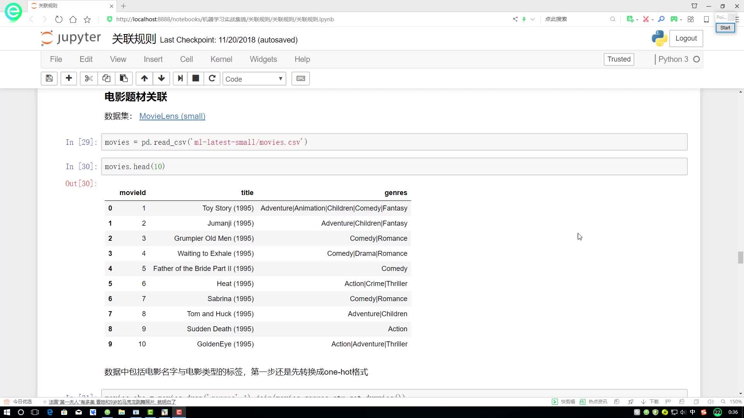This screenshot has width=744, height=418.
Task: Click the add new cell icon
Action: tap(69, 79)
